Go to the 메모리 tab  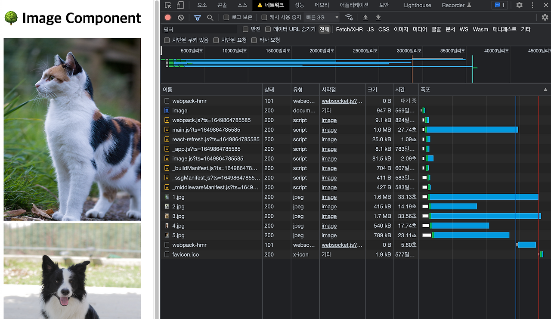point(322,5)
